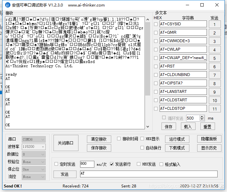This screenshot has height=192, width=227.
Task: Switch to 下载模式 download mode
Action: 177,148
